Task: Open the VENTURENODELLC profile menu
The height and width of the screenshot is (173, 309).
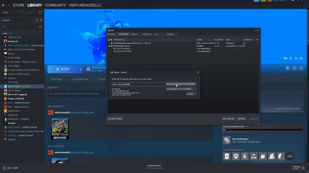Action: tap(85, 5)
